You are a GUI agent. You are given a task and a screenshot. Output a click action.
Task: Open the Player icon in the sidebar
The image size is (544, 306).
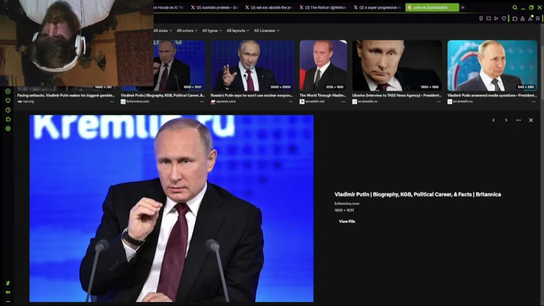click(x=8, y=91)
